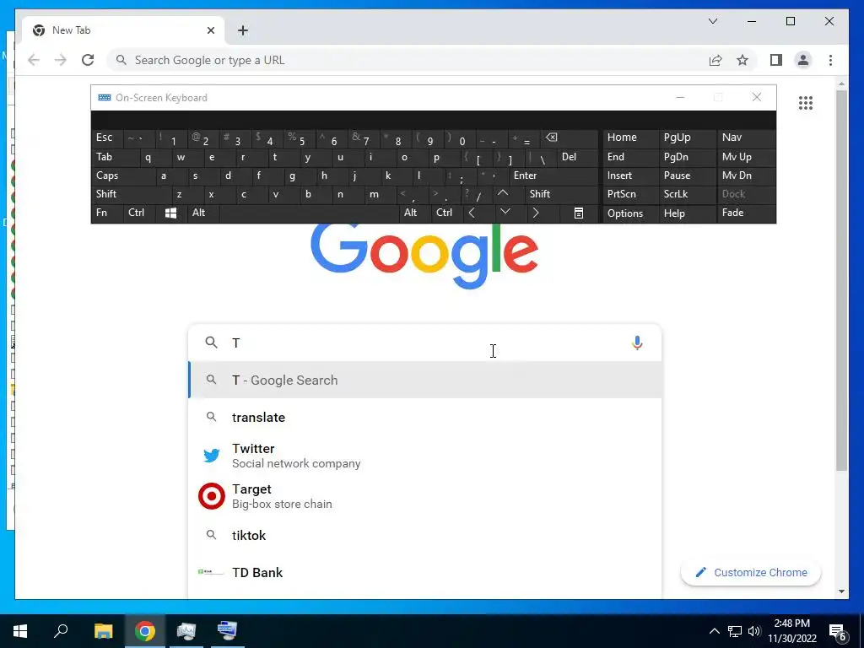The height and width of the screenshot is (648, 864).
Task: Toggle the left Alt key on keyboard
Action: 202,213
